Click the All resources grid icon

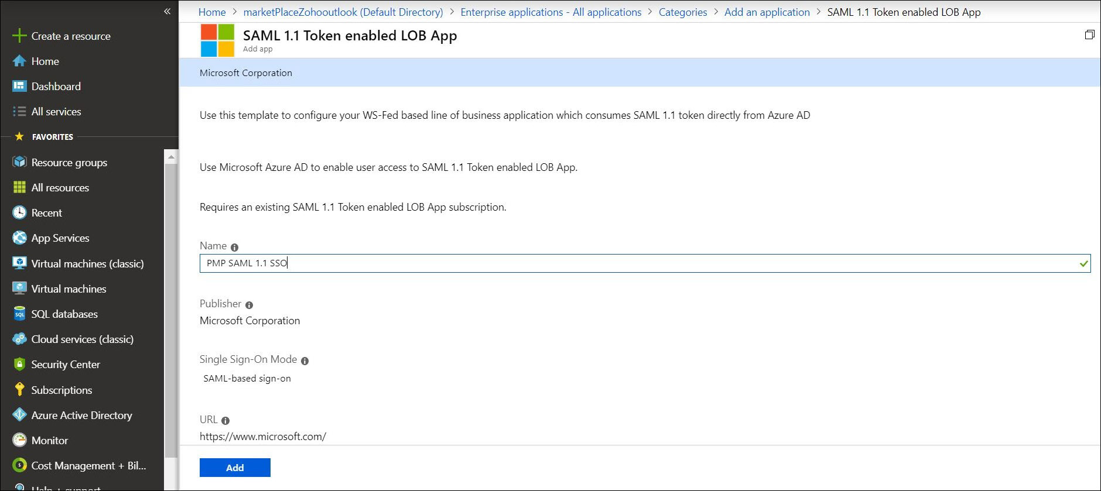(x=19, y=187)
